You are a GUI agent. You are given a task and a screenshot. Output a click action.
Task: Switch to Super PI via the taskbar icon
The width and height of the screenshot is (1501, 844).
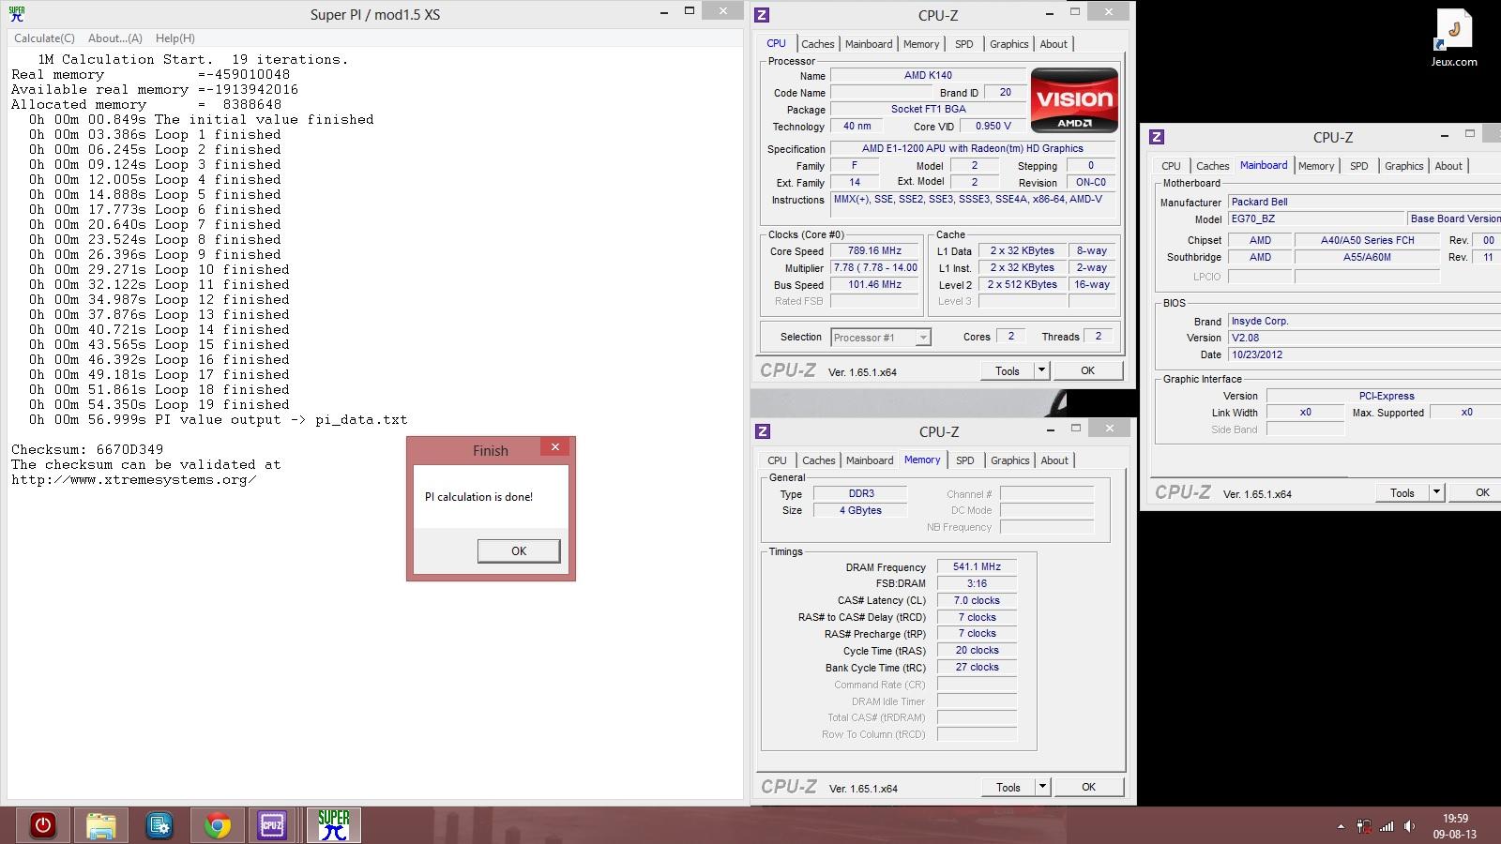point(333,825)
